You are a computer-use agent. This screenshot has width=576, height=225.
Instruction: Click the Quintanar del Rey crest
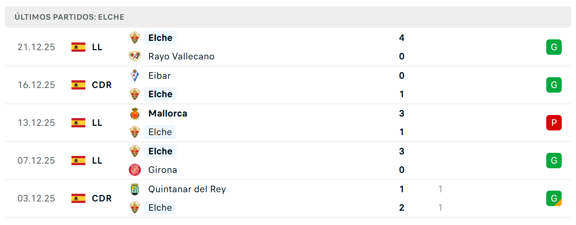tap(134, 189)
